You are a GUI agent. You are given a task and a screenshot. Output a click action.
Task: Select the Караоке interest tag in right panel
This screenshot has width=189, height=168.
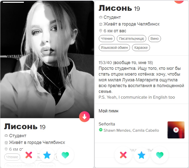pos(141,48)
